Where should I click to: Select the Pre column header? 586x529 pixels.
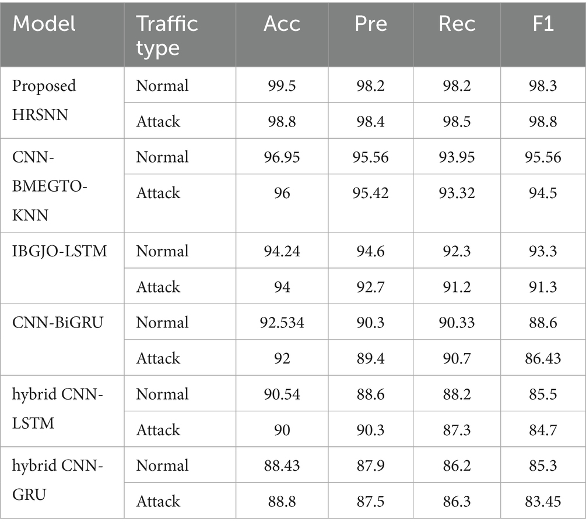[370, 35]
